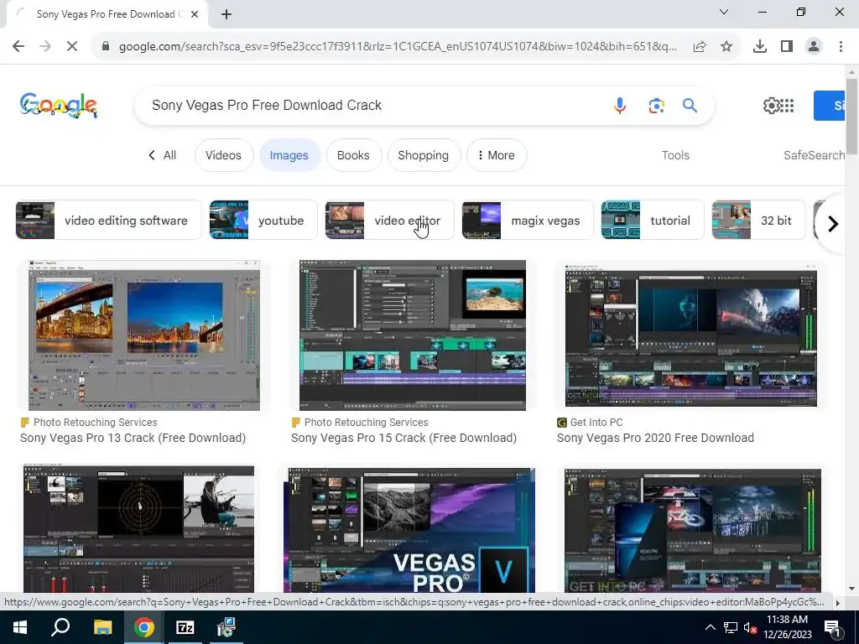Click the browser forward arrow

45,47
